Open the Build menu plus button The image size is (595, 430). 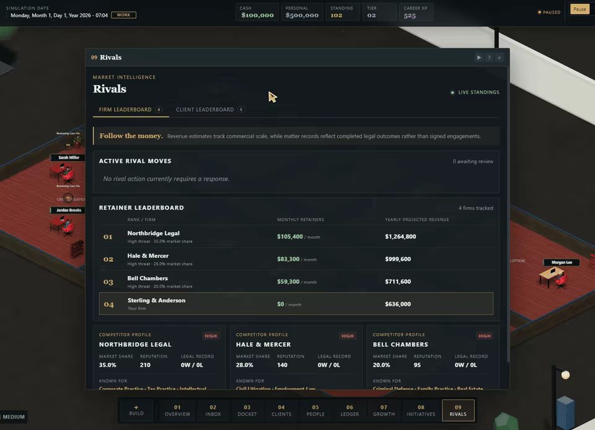tap(136, 410)
